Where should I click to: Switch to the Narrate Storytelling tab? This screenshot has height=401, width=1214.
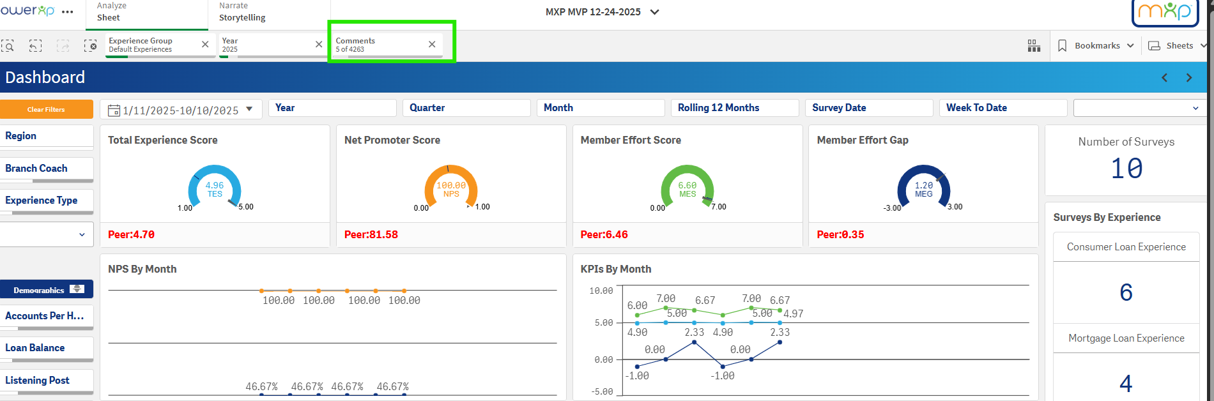click(242, 12)
